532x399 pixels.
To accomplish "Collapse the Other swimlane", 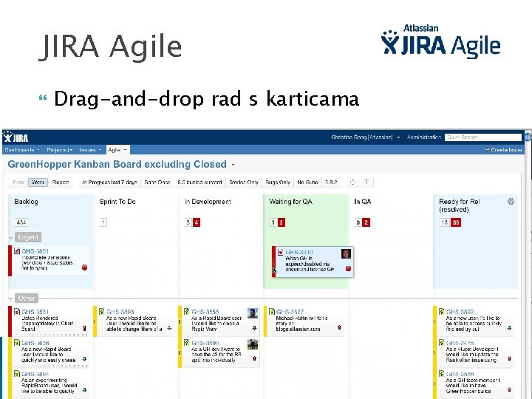I will click(x=11, y=299).
